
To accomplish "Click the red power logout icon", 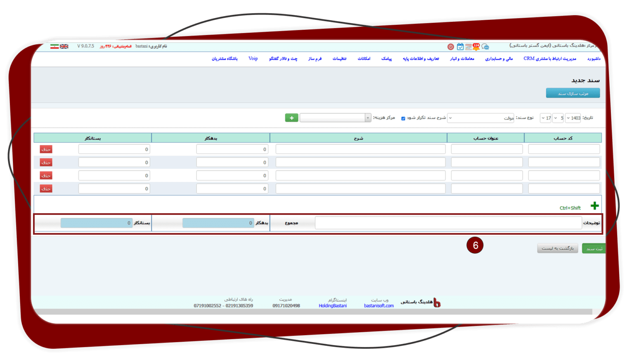I will (x=451, y=47).
